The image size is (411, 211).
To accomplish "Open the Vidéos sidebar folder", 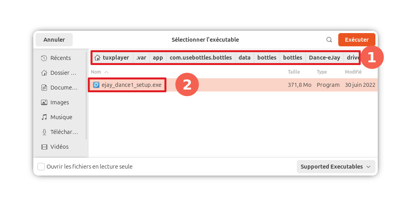I will [x=59, y=147].
